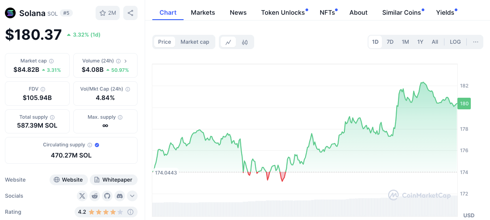The height and width of the screenshot is (220, 490).
Task: Click info icon next to Market cap
Action: coord(51,61)
